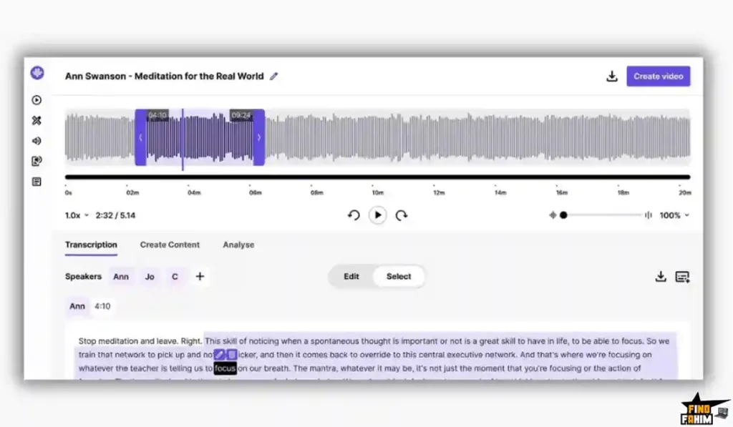
Task: Select the scissors cut tool in sidebar
Action: [x=37, y=120]
